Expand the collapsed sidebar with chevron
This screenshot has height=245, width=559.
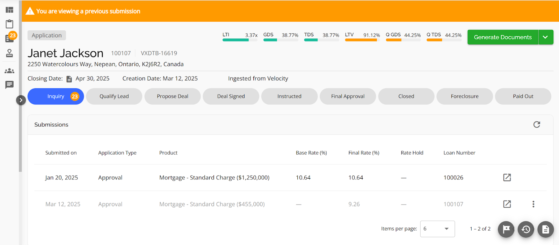coord(21,100)
